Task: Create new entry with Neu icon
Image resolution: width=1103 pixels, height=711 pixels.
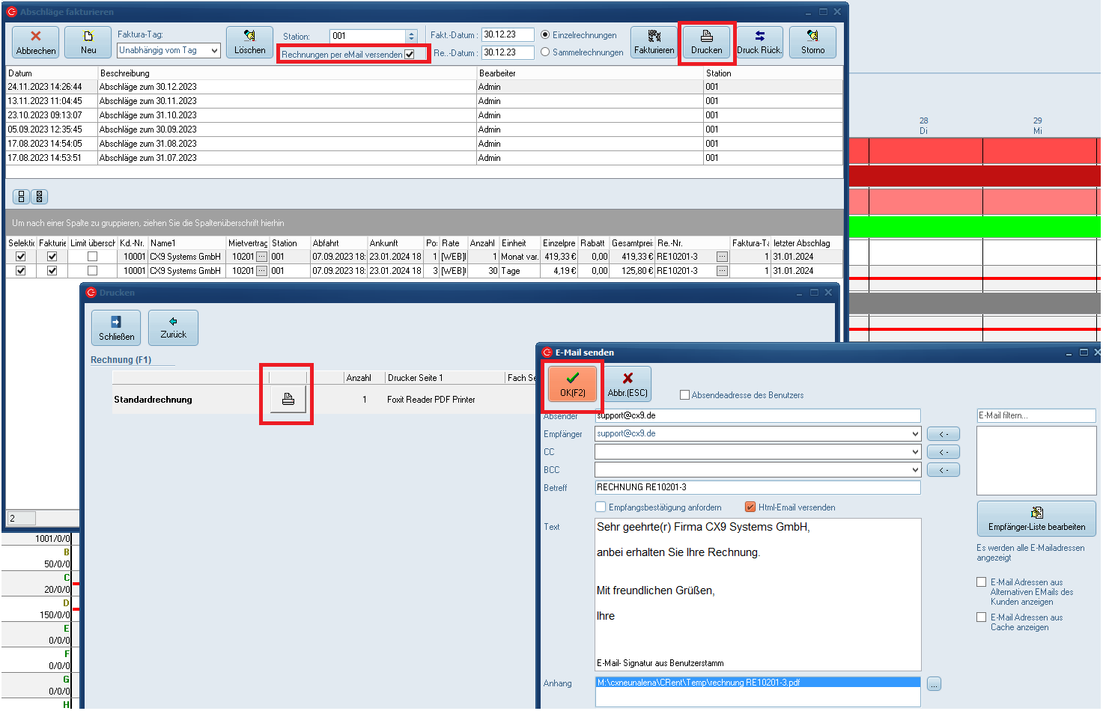Action: pyautogui.click(x=88, y=37)
